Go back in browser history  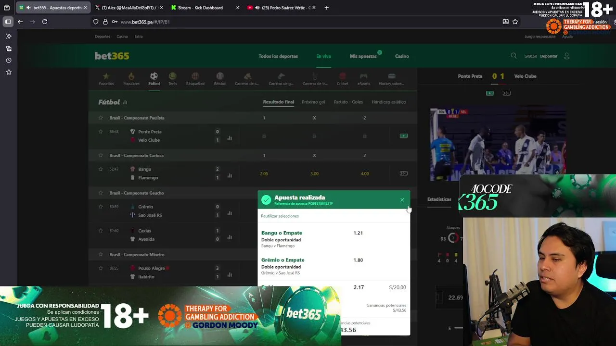(x=20, y=22)
